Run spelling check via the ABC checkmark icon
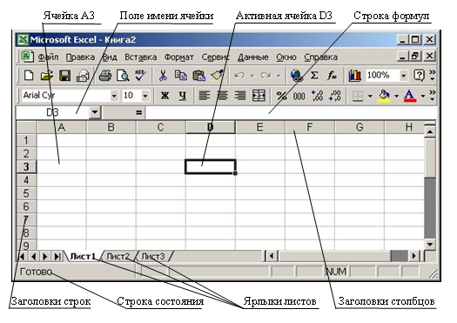457x323 pixels. 140,76
